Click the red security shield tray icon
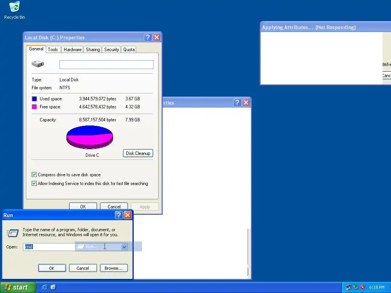This screenshot has height=293, width=391. pyautogui.click(x=363, y=288)
